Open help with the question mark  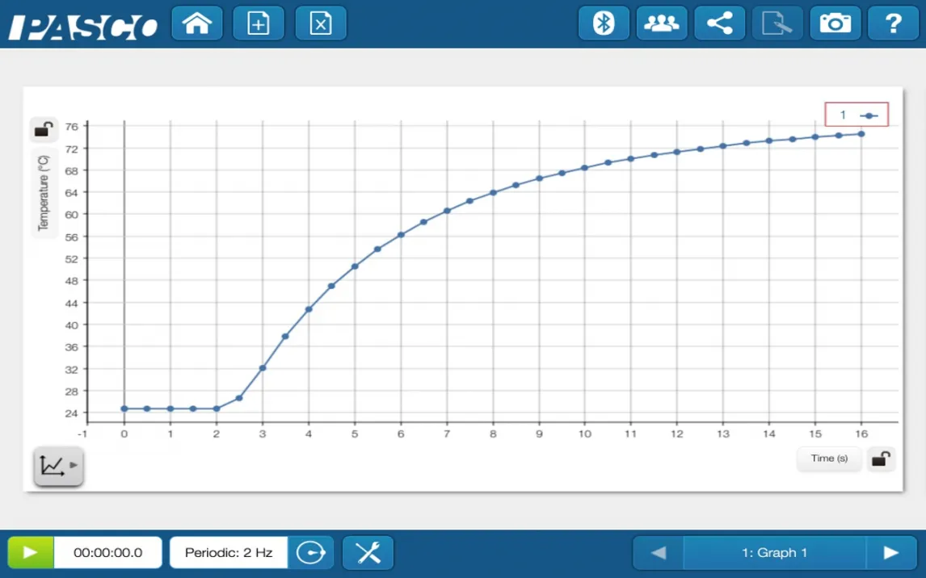pyautogui.click(x=893, y=23)
